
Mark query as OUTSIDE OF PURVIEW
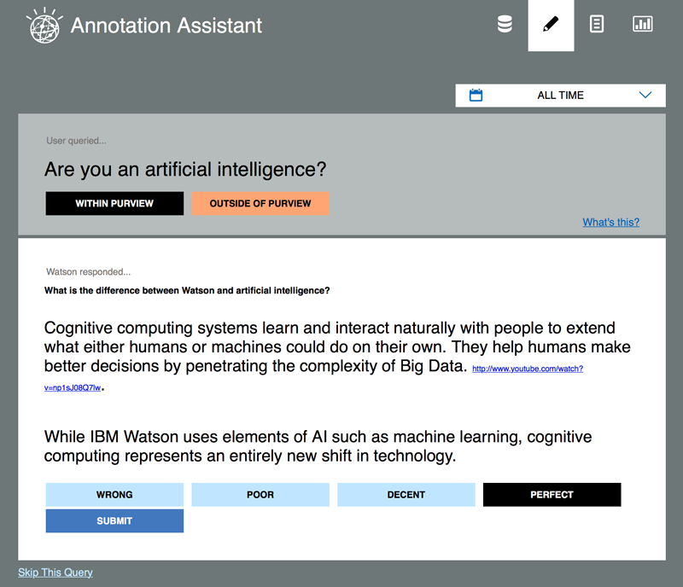click(260, 204)
